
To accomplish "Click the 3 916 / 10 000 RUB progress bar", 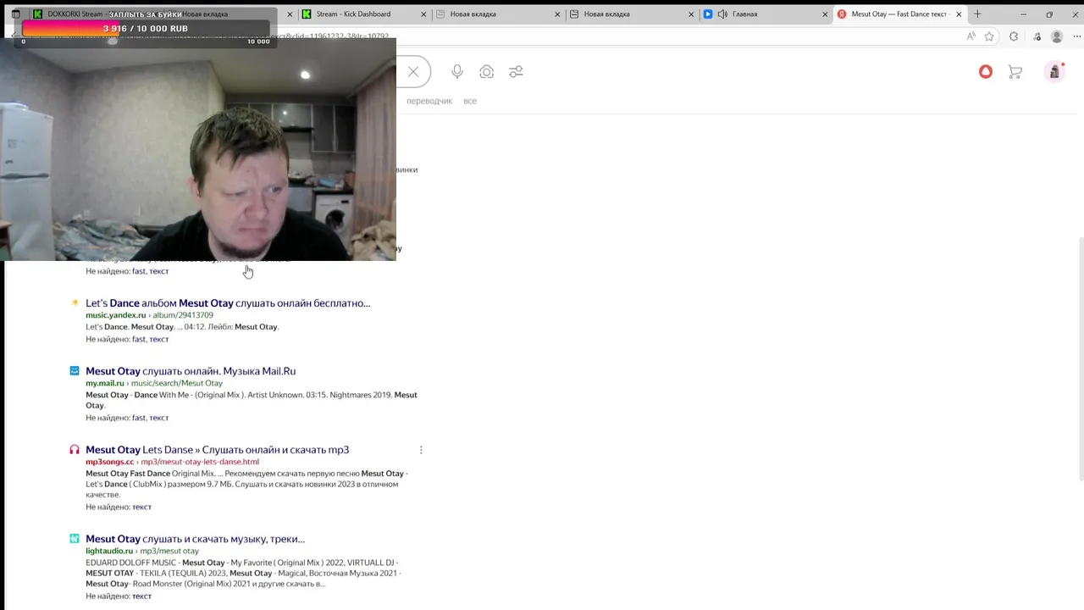I will (146, 28).
